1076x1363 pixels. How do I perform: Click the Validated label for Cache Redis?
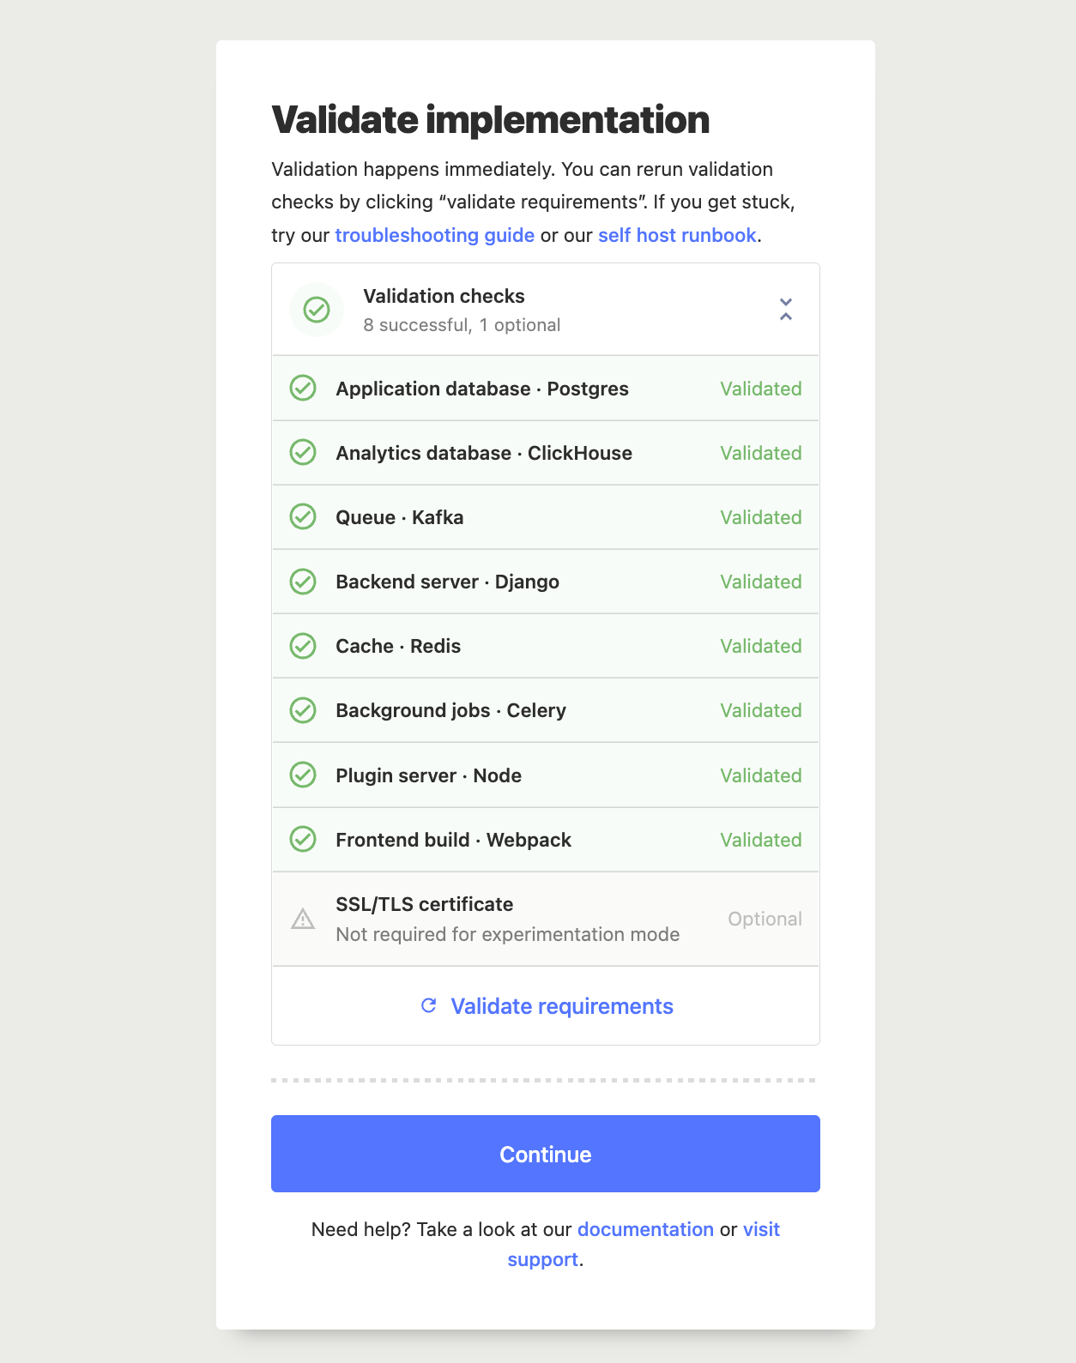pos(760,646)
